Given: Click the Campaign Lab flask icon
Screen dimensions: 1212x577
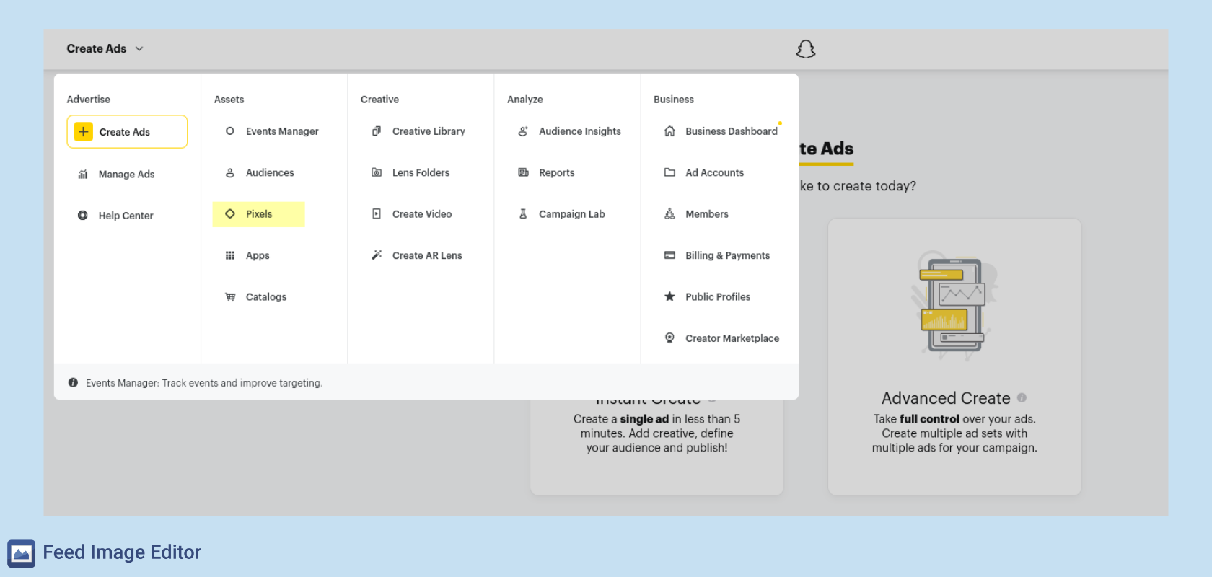Looking at the screenshot, I should pyautogui.click(x=523, y=214).
